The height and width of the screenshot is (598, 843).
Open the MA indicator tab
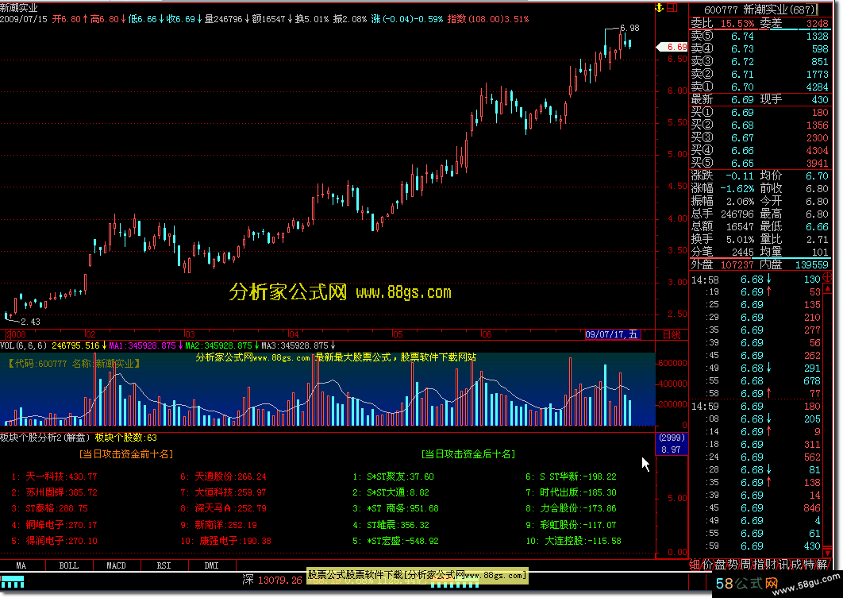click(x=21, y=565)
